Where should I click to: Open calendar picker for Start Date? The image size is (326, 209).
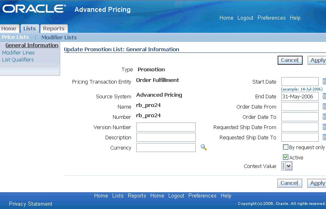click(324, 82)
